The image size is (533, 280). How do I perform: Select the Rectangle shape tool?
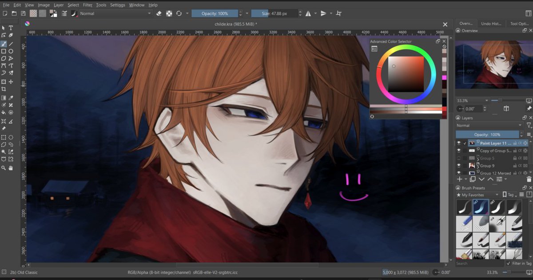point(4,51)
